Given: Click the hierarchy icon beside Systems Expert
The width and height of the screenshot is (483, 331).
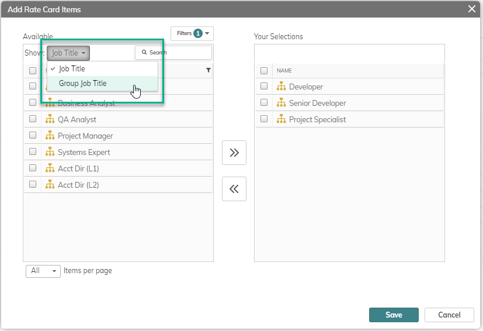Looking at the screenshot, I should (x=50, y=152).
